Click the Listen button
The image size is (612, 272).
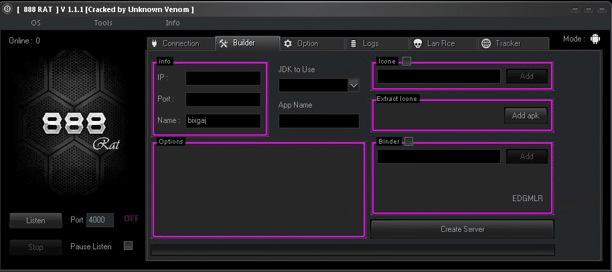click(x=35, y=221)
